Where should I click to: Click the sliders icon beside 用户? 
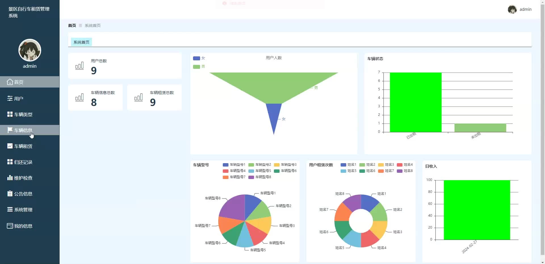[x=10, y=98]
